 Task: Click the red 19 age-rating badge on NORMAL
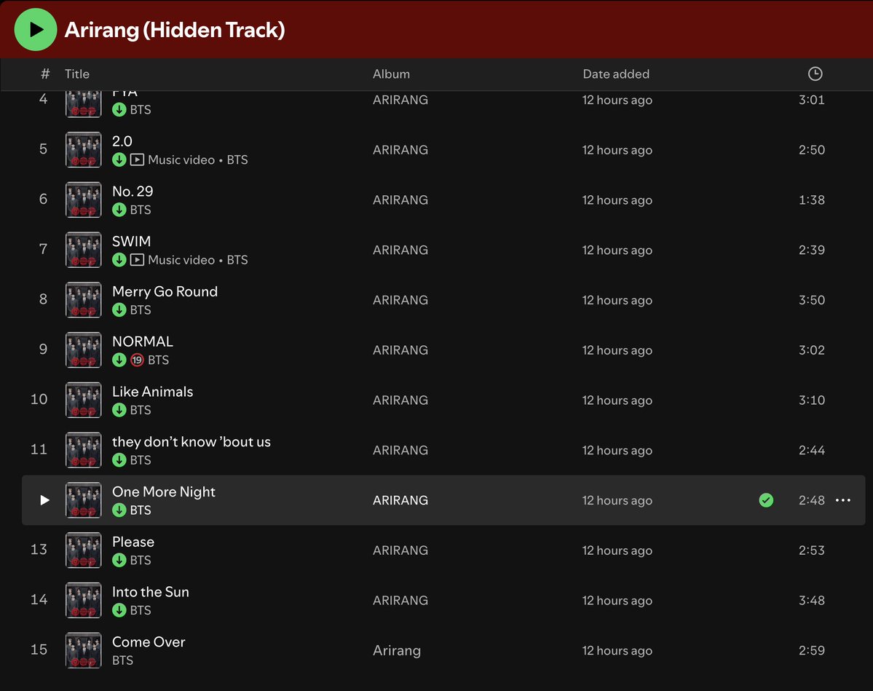[x=137, y=360]
